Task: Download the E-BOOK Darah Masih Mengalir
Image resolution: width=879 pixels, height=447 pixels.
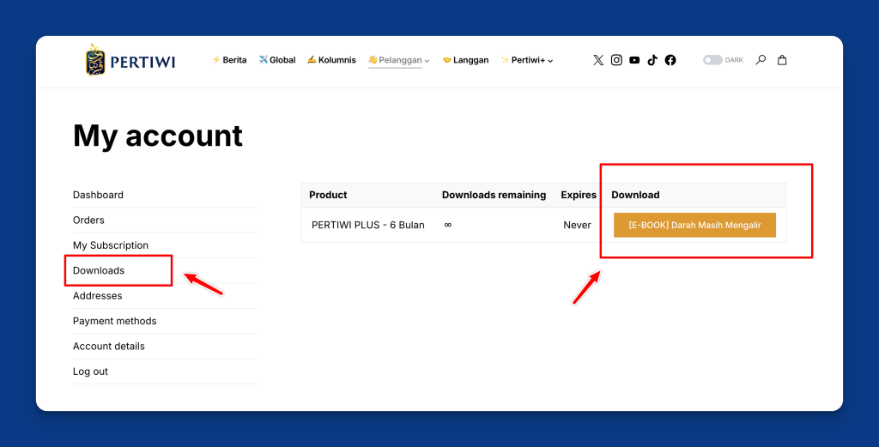Action: 694,225
